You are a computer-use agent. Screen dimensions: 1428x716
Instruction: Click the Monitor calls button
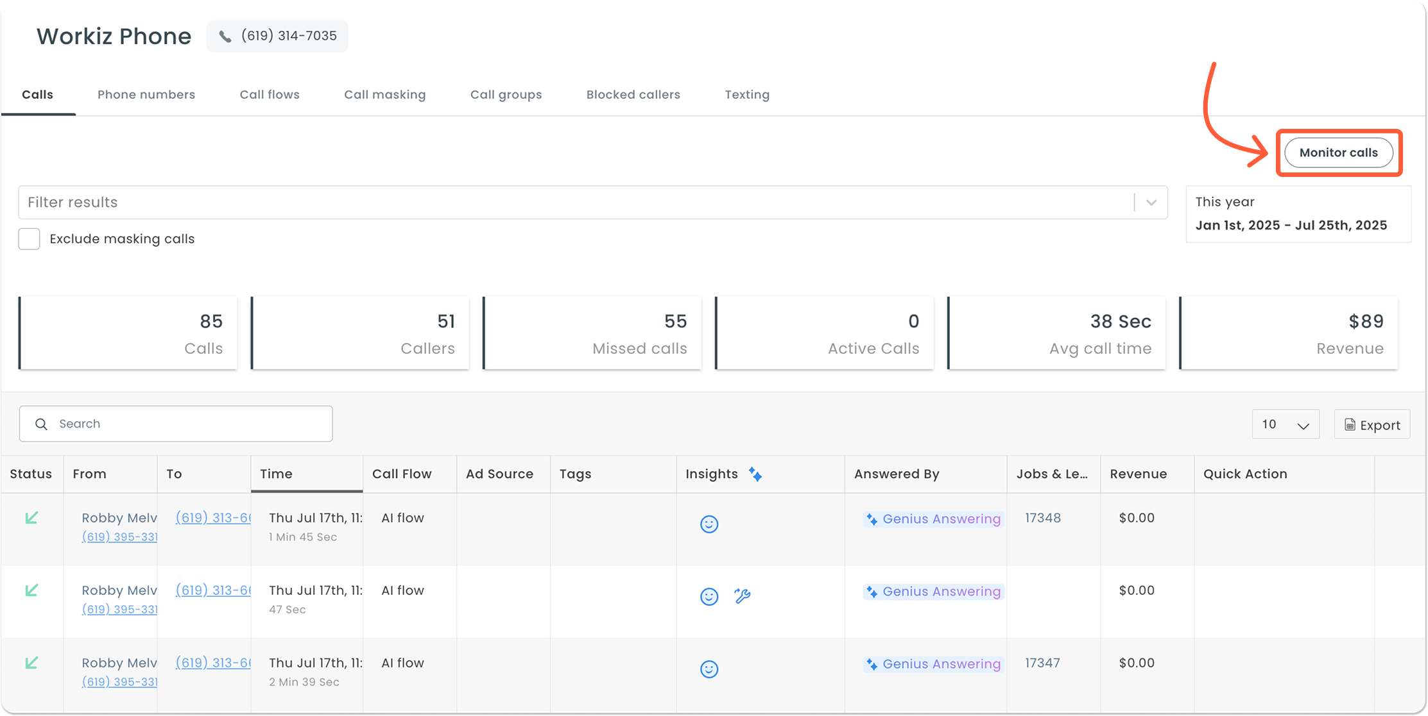pyautogui.click(x=1339, y=153)
